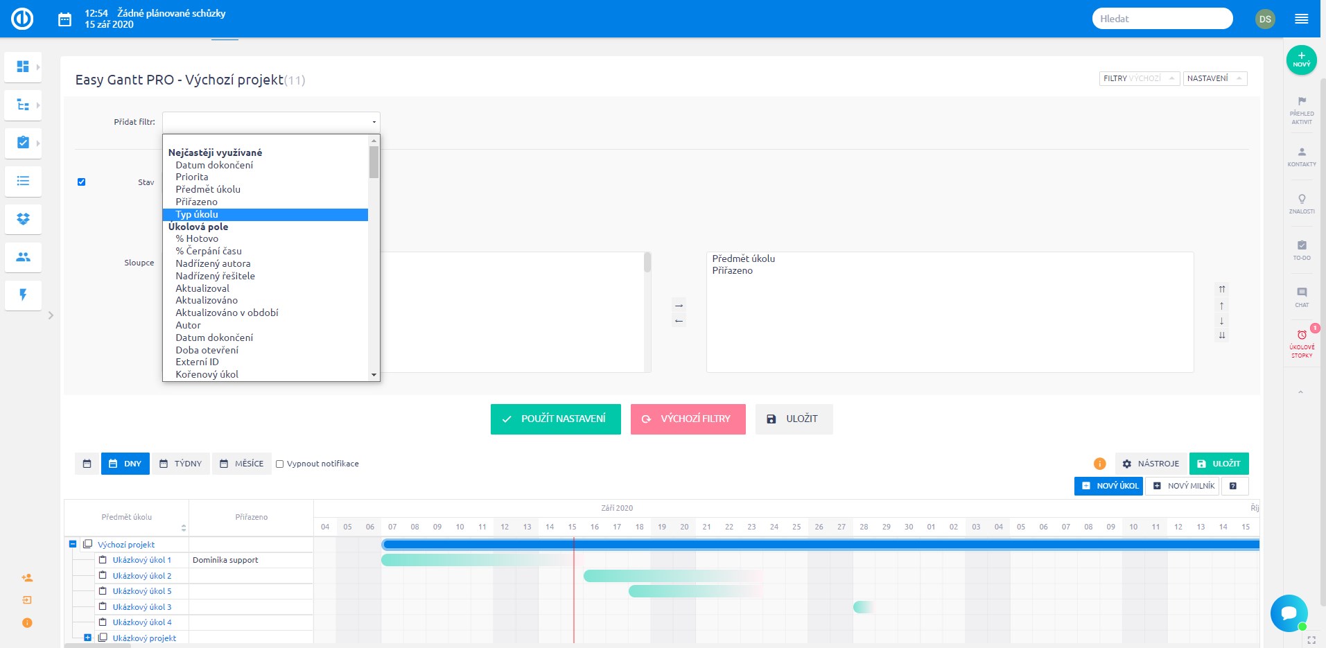The width and height of the screenshot is (1326, 648).
Task: Click the Použít nastavení button
Action: (x=555, y=419)
